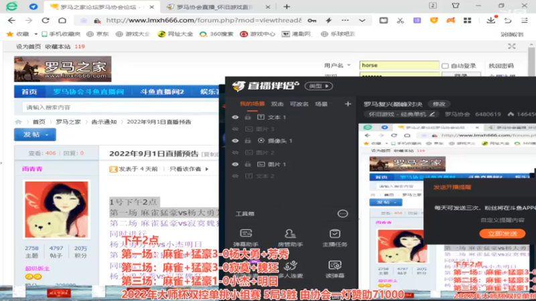Edit category via pencil on 怀旧游戏 - 经典单机
The width and height of the screenshot is (536, 301).
[432, 114]
